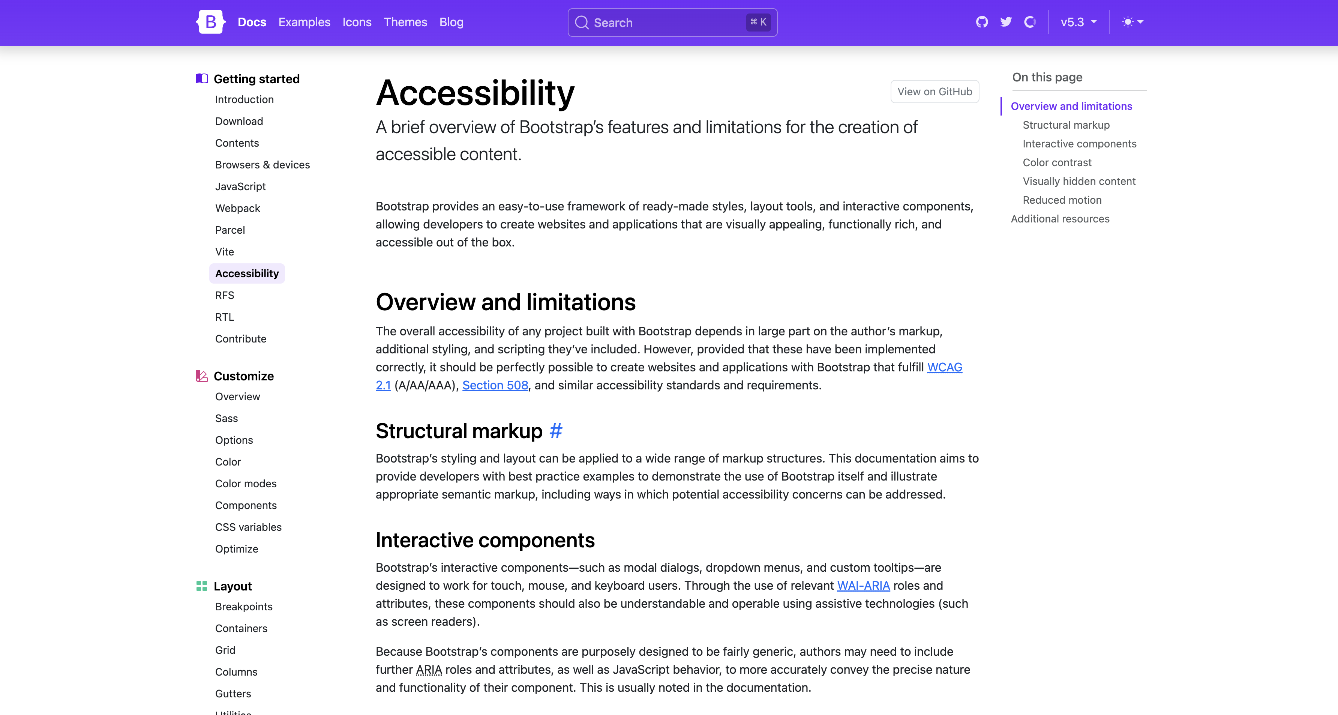The height and width of the screenshot is (715, 1338).
Task: Open RTL in the sidebar
Action: [224, 317]
